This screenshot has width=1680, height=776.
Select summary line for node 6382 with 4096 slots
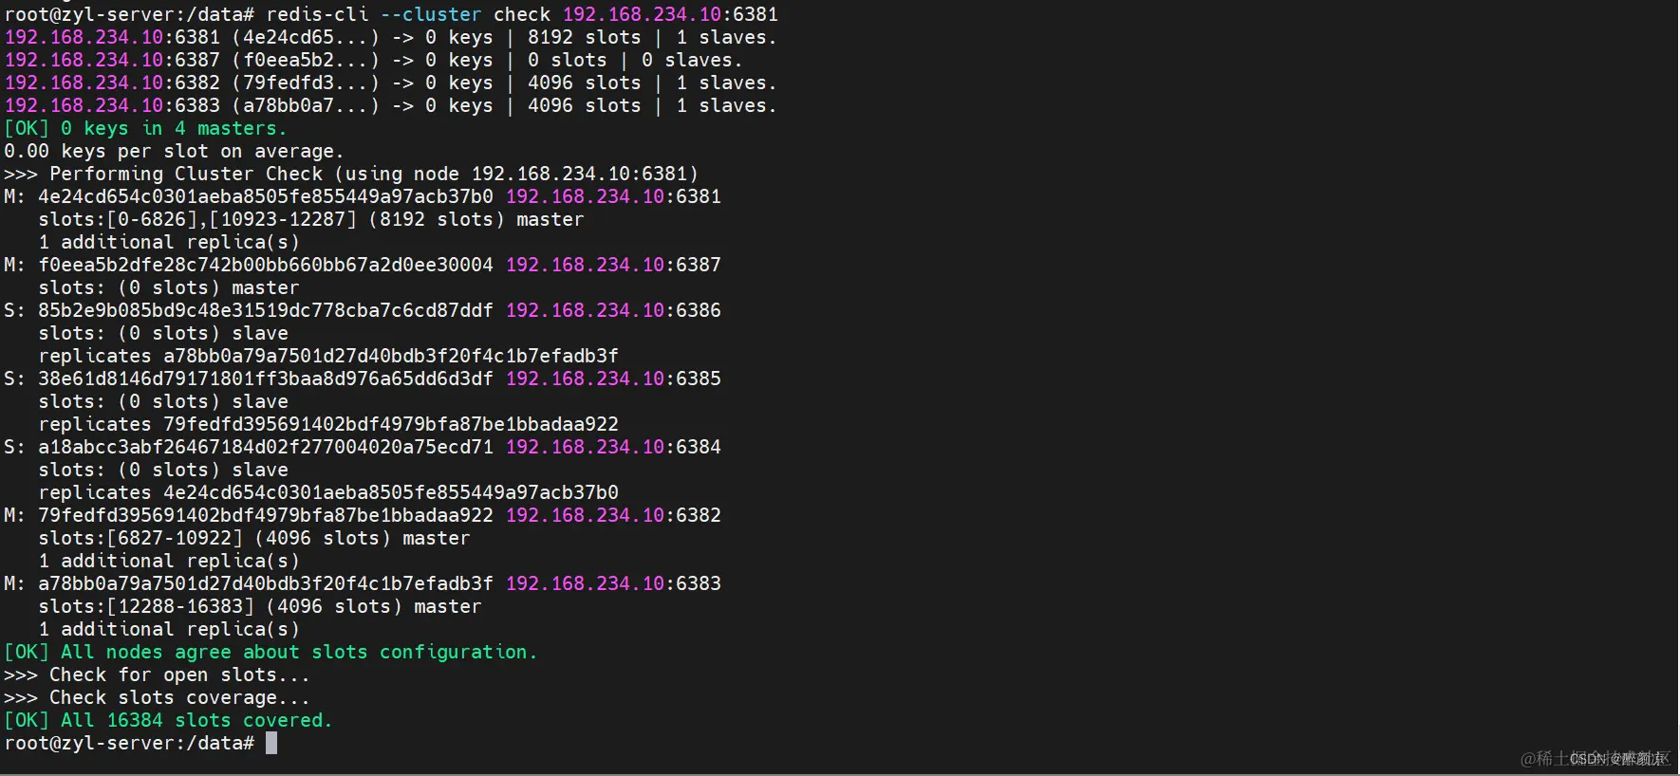point(390,83)
